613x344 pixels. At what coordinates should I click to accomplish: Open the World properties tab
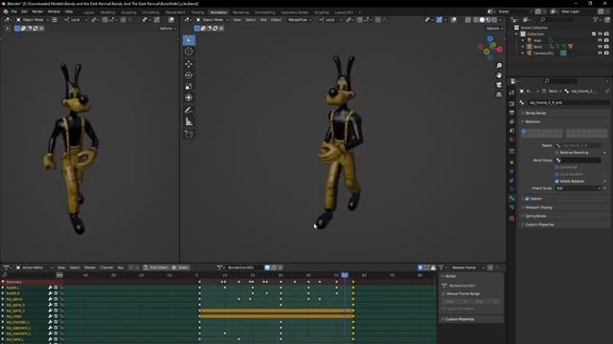pos(511,140)
